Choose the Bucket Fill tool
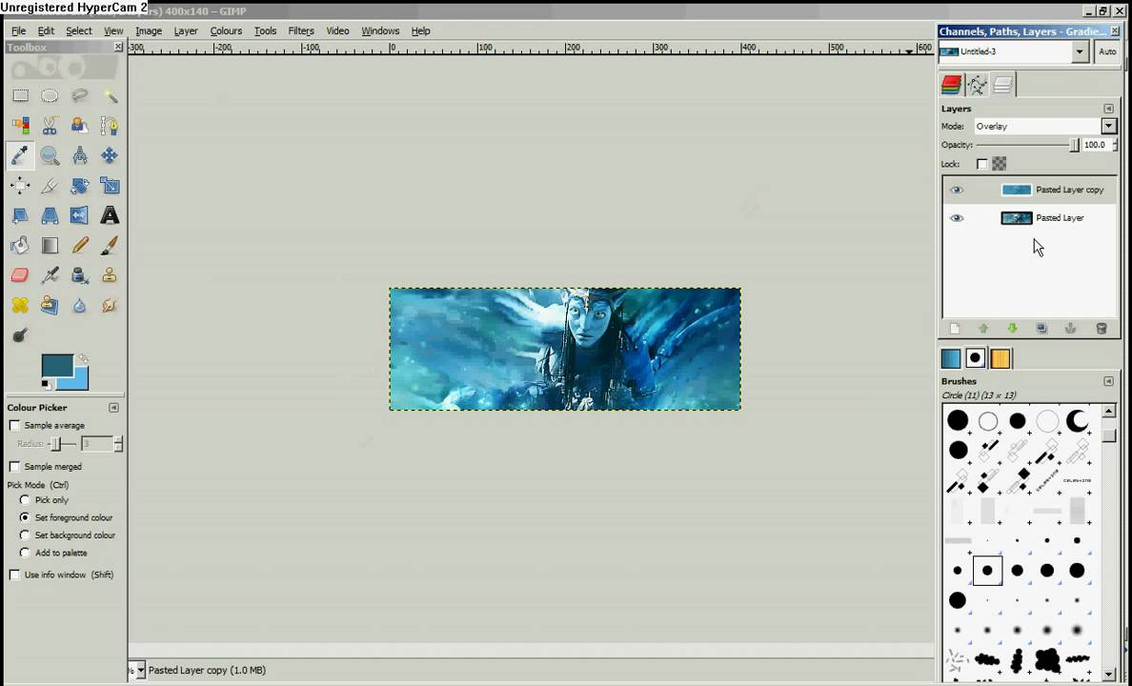 [x=20, y=246]
